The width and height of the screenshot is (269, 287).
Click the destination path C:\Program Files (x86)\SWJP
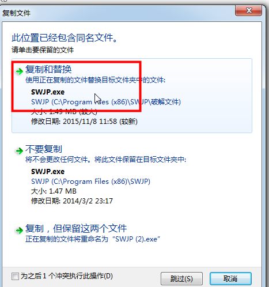coord(90,182)
